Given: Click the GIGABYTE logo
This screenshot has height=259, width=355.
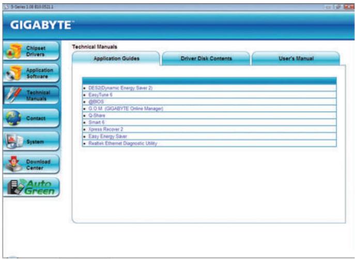Looking at the screenshot, I should pyautogui.click(x=42, y=25).
